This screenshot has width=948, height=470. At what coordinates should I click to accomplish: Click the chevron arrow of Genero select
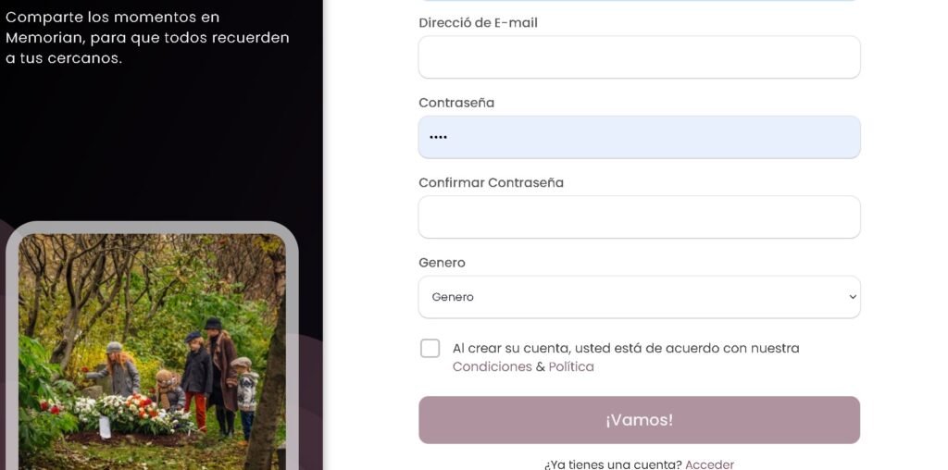click(853, 297)
